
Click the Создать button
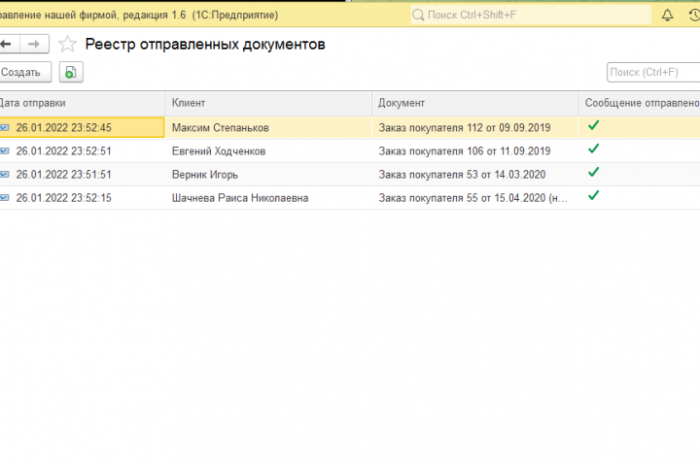(24, 72)
